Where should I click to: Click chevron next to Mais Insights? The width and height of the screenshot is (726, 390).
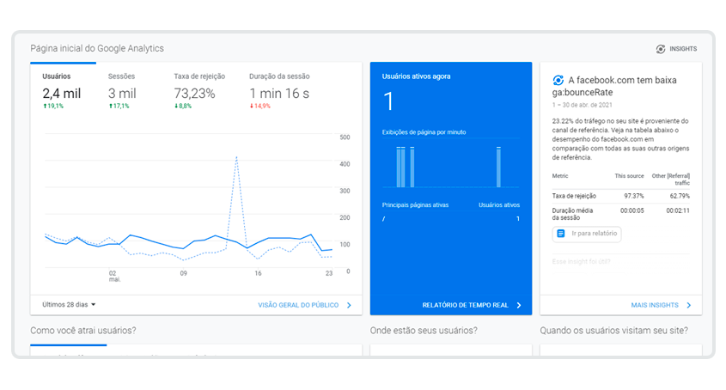pos(689,305)
